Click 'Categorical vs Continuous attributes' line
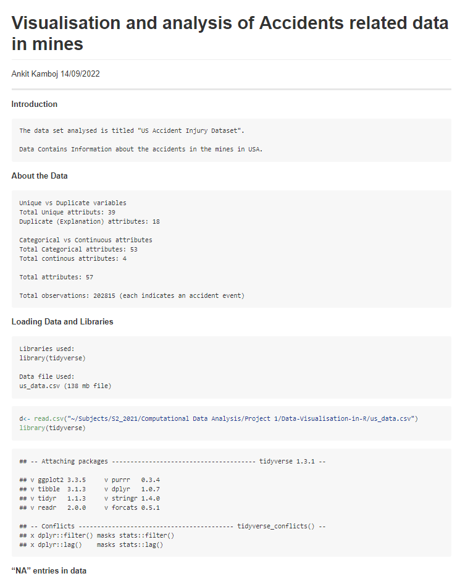460x584 pixels. (x=86, y=240)
